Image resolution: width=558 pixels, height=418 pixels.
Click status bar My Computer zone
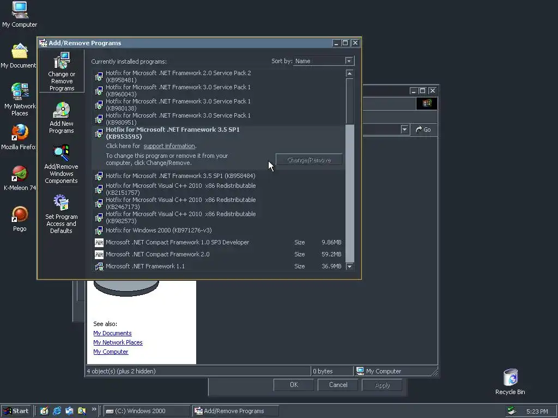click(x=396, y=371)
